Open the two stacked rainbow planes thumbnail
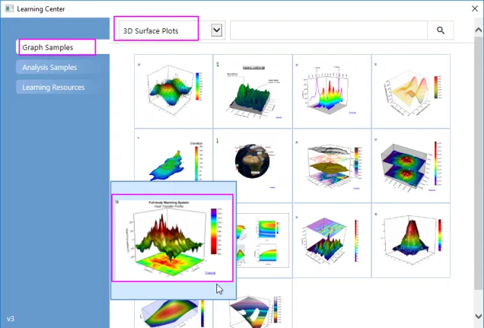 pyautogui.click(x=411, y=165)
